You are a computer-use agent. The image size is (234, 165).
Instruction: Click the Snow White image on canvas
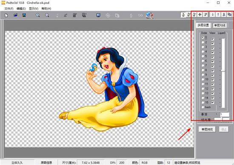tap(103, 89)
